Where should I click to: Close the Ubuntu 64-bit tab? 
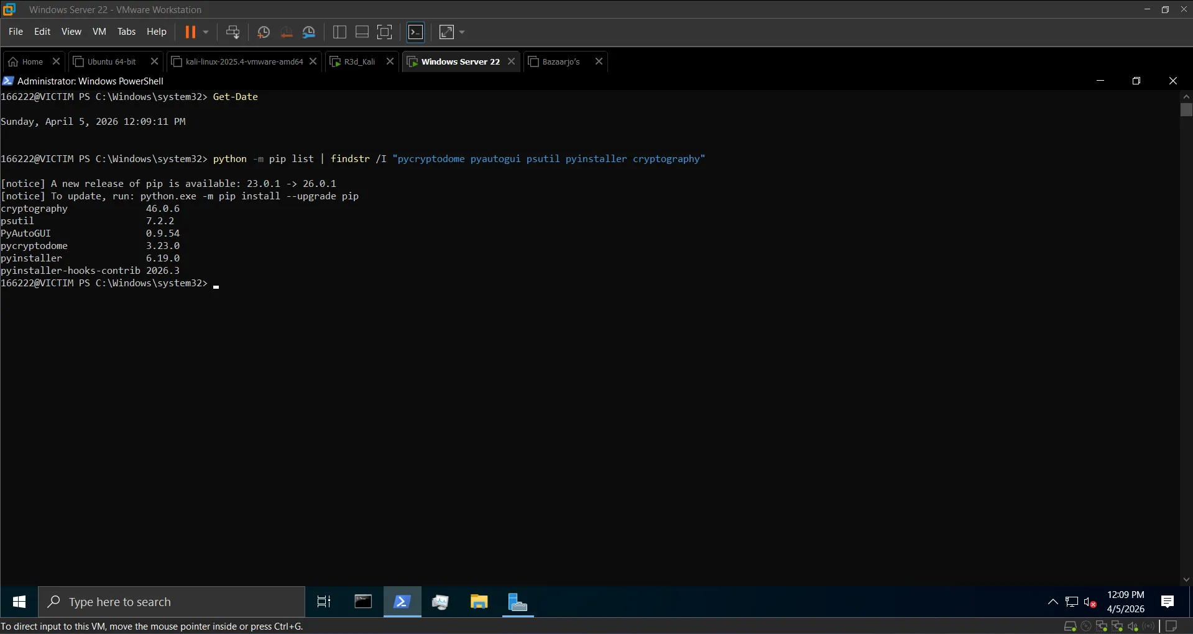[154, 61]
